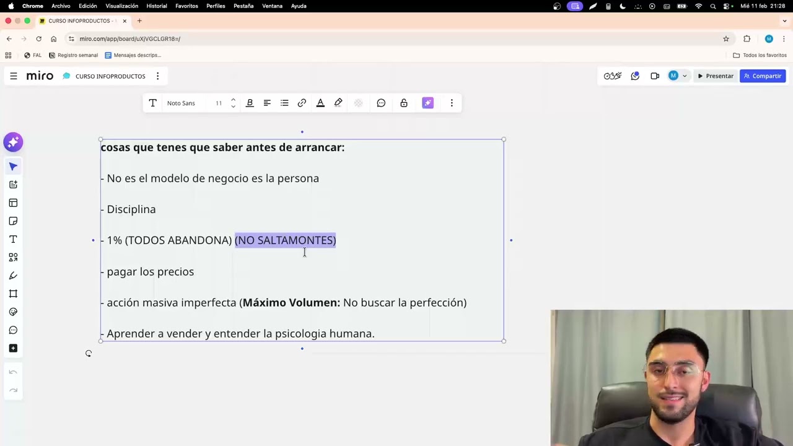Open Miro AI assistant purple sparkle button
793x446 pixels.
(x=13, y=142)
